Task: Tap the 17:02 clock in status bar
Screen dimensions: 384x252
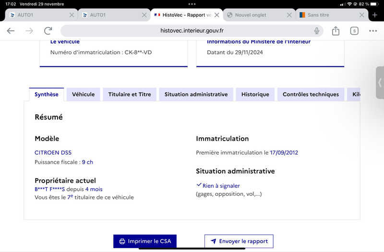Action: (x=11, y=4)
